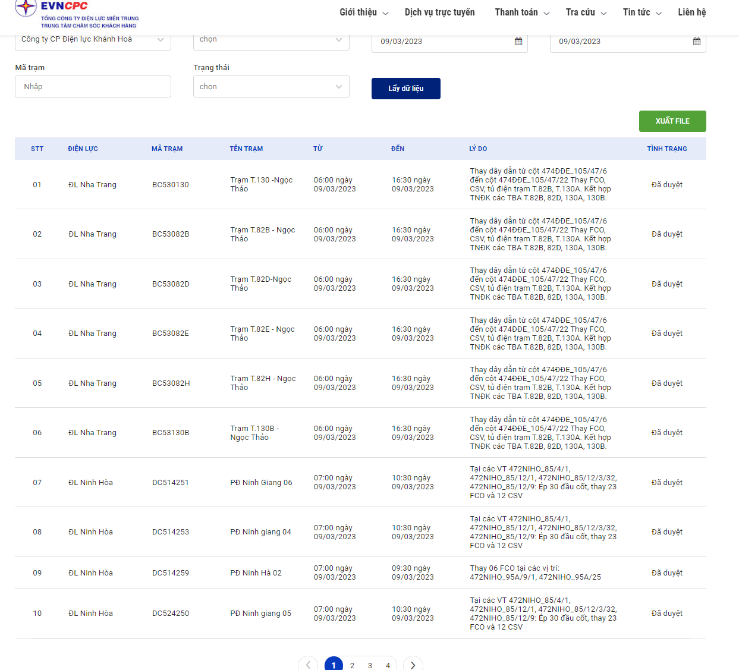The image size is (739, 670).
Task: Go to page 2 of results
Action: [352, 665]
